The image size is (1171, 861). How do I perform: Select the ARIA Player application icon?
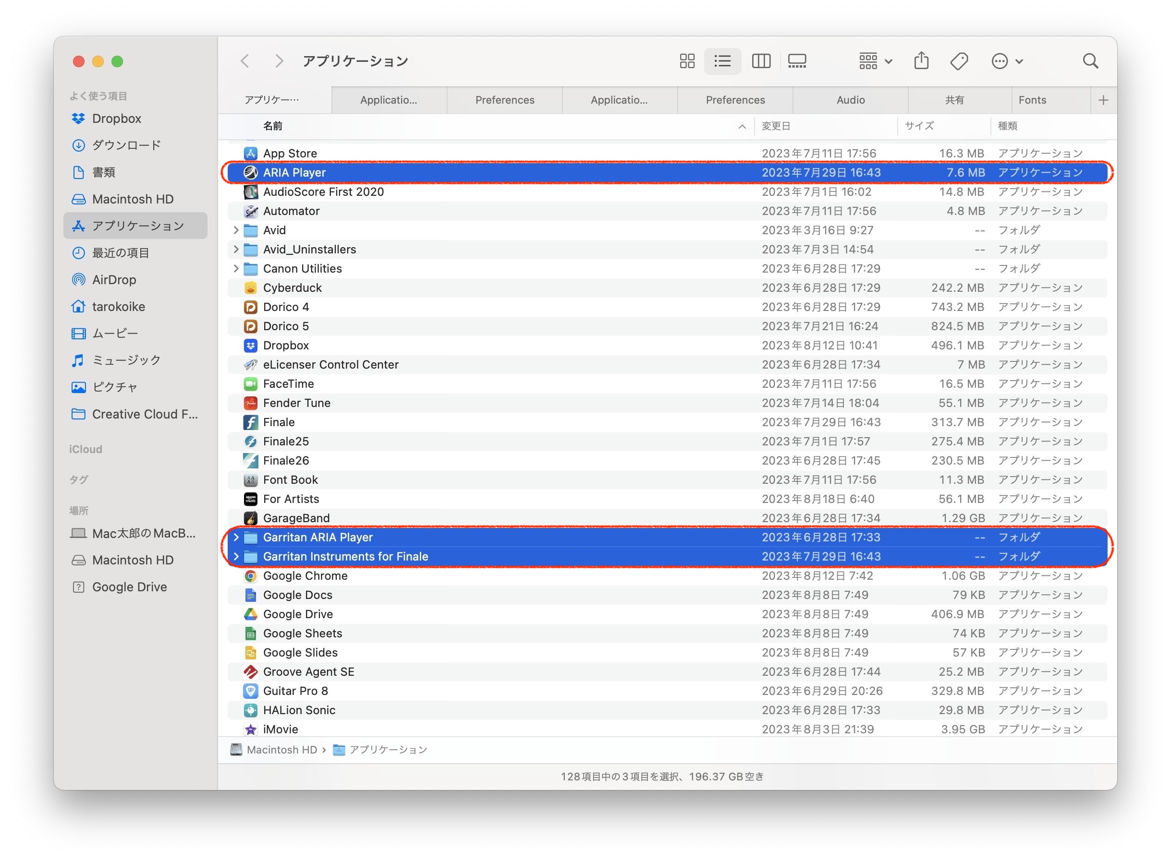tap(250, 172)
